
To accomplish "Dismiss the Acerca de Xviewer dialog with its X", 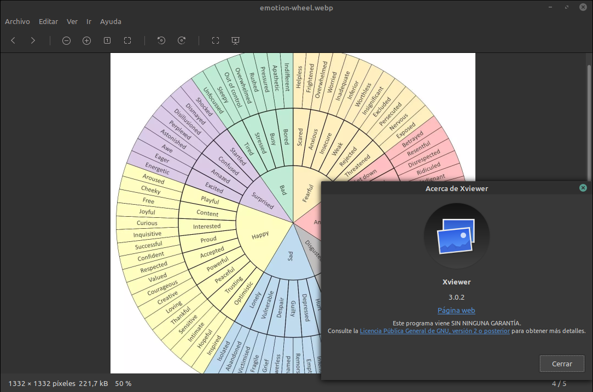I will pyautogui.click(x=583, y=188).
